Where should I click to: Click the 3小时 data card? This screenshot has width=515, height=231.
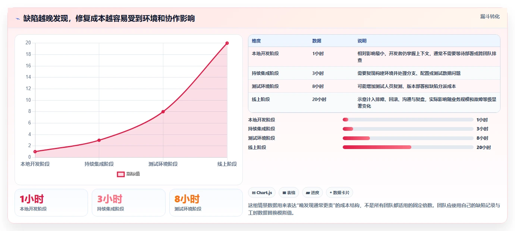pos(128,203)
